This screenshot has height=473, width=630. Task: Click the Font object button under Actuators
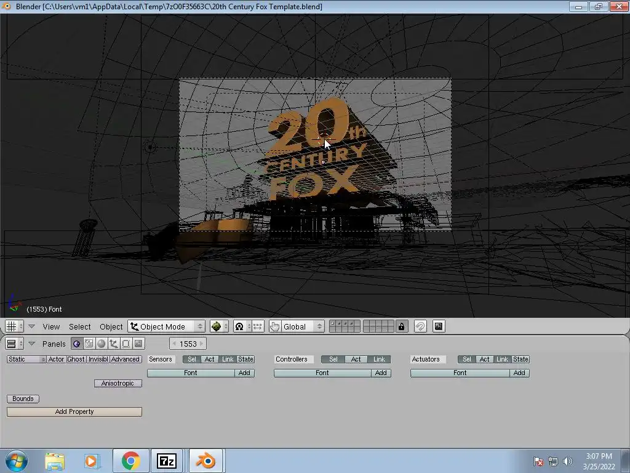pyautogui.click(x=460, y=373)
